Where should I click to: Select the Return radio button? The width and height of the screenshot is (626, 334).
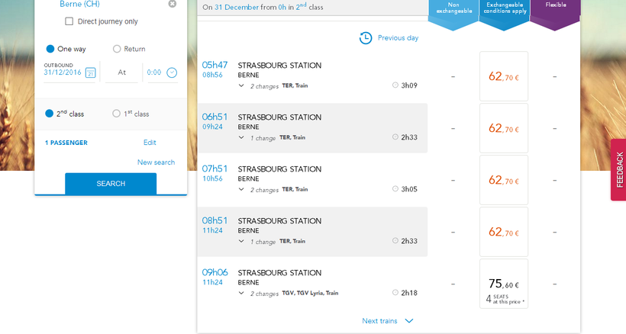(117, 49)
